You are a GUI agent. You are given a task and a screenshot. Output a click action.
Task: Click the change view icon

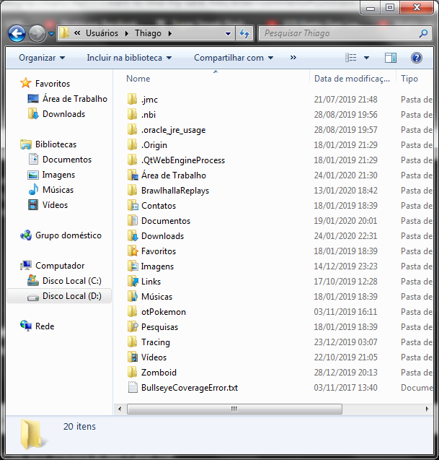click(351, 58)
